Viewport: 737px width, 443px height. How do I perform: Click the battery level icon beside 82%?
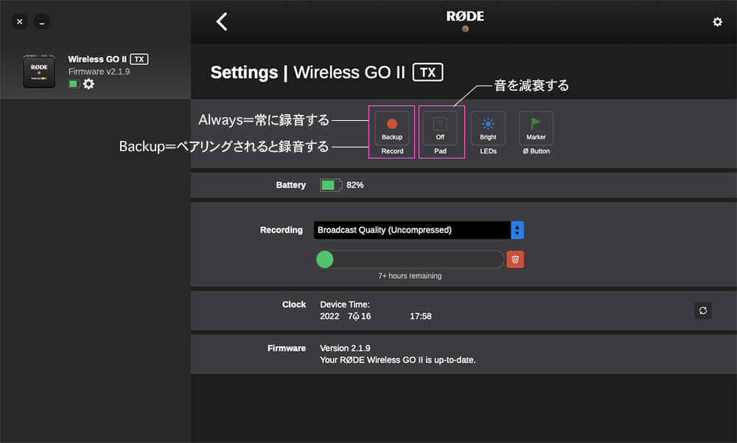point(331,185)
